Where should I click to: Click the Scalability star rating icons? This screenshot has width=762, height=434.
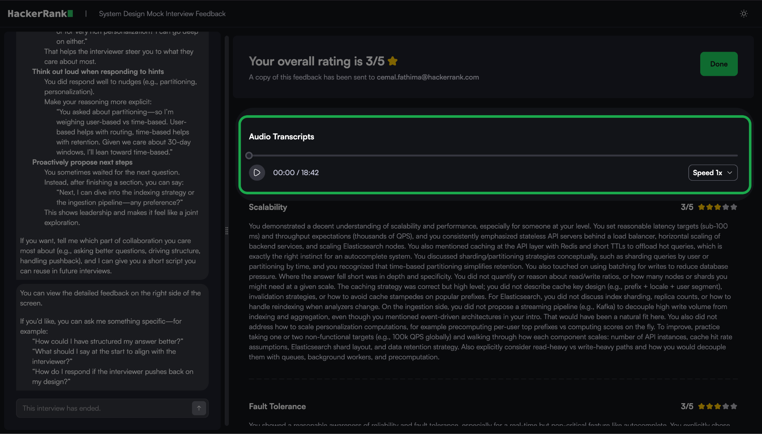pyautogui.click(x=717, y=207)
